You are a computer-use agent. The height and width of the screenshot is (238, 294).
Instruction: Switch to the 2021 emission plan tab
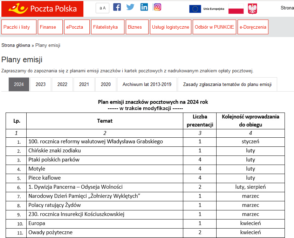click(x=84, y=85)
